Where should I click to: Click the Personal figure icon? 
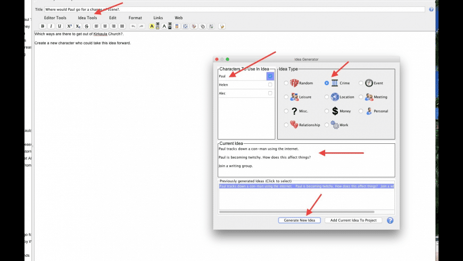click(369, 111)
